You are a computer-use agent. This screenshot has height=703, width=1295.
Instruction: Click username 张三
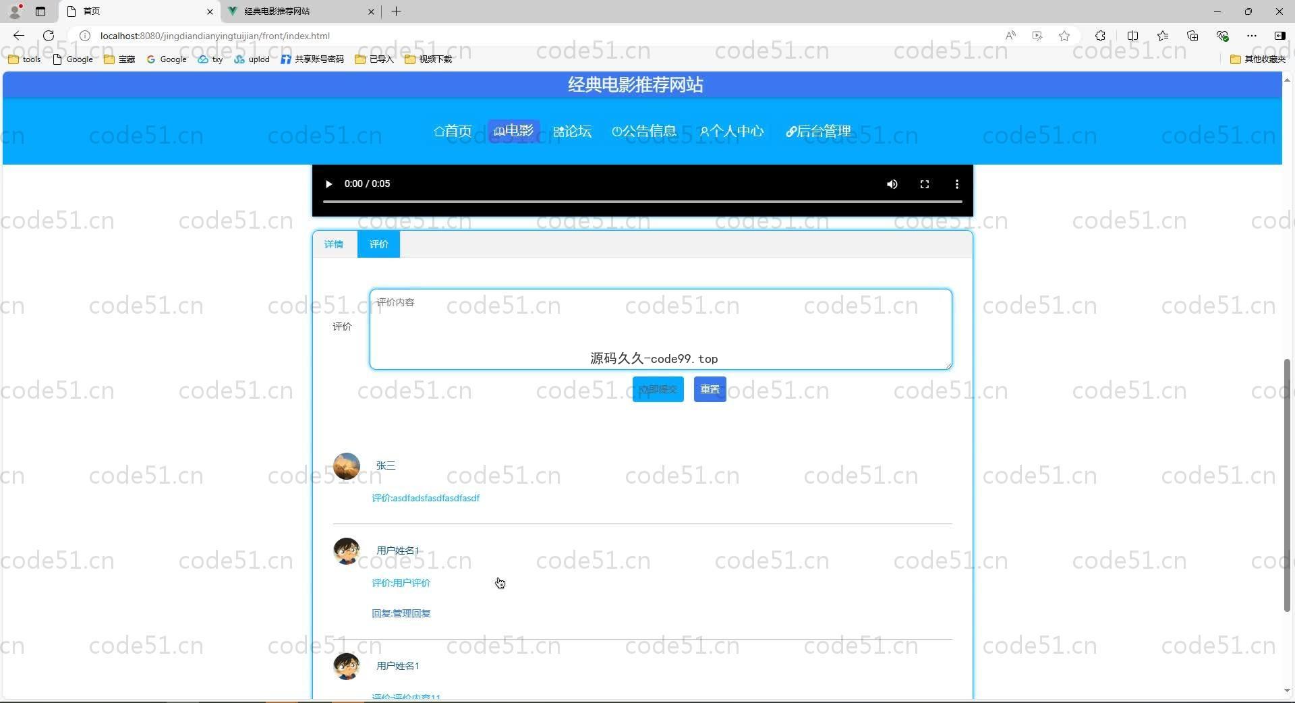coord(386,466)
